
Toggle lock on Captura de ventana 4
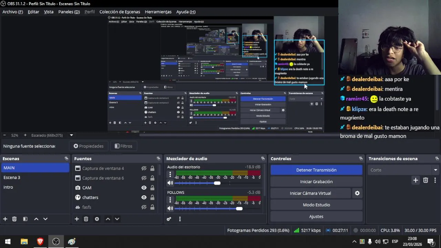152,168
